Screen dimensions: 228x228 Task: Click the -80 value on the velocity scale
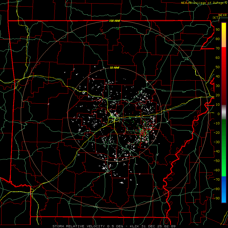(x=217, y=189)
